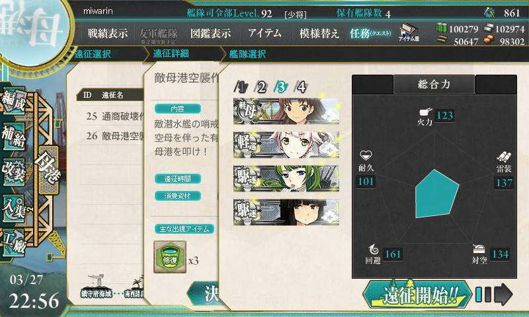Select fleet number 2
Viewport: 529px width, 317px height.
[261, 87]
